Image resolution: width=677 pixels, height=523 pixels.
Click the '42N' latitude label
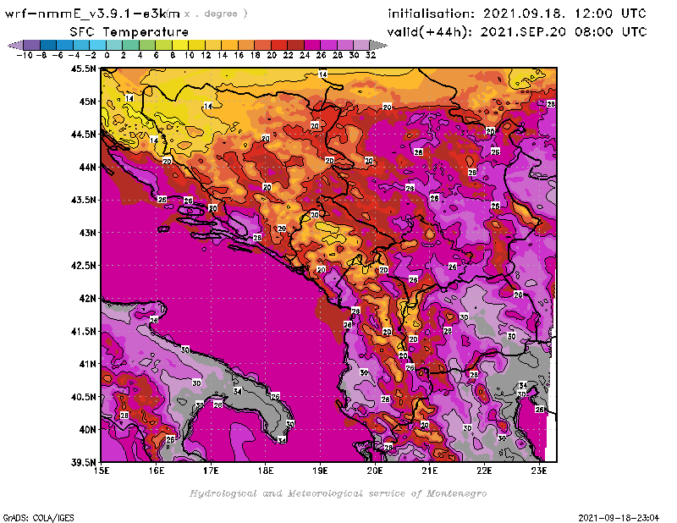[x=88, y=299]
